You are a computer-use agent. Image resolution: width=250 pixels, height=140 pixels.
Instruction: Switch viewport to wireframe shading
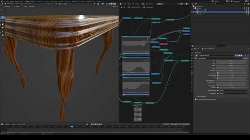point(109,4)
